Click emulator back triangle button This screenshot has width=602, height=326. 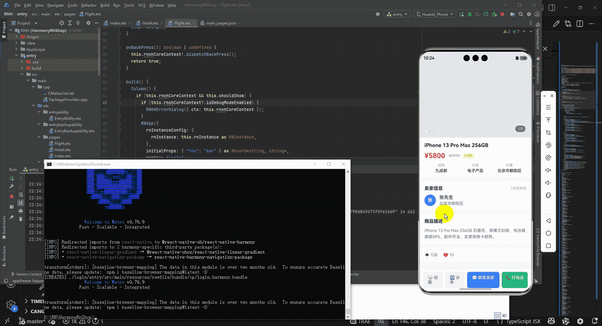548,221
